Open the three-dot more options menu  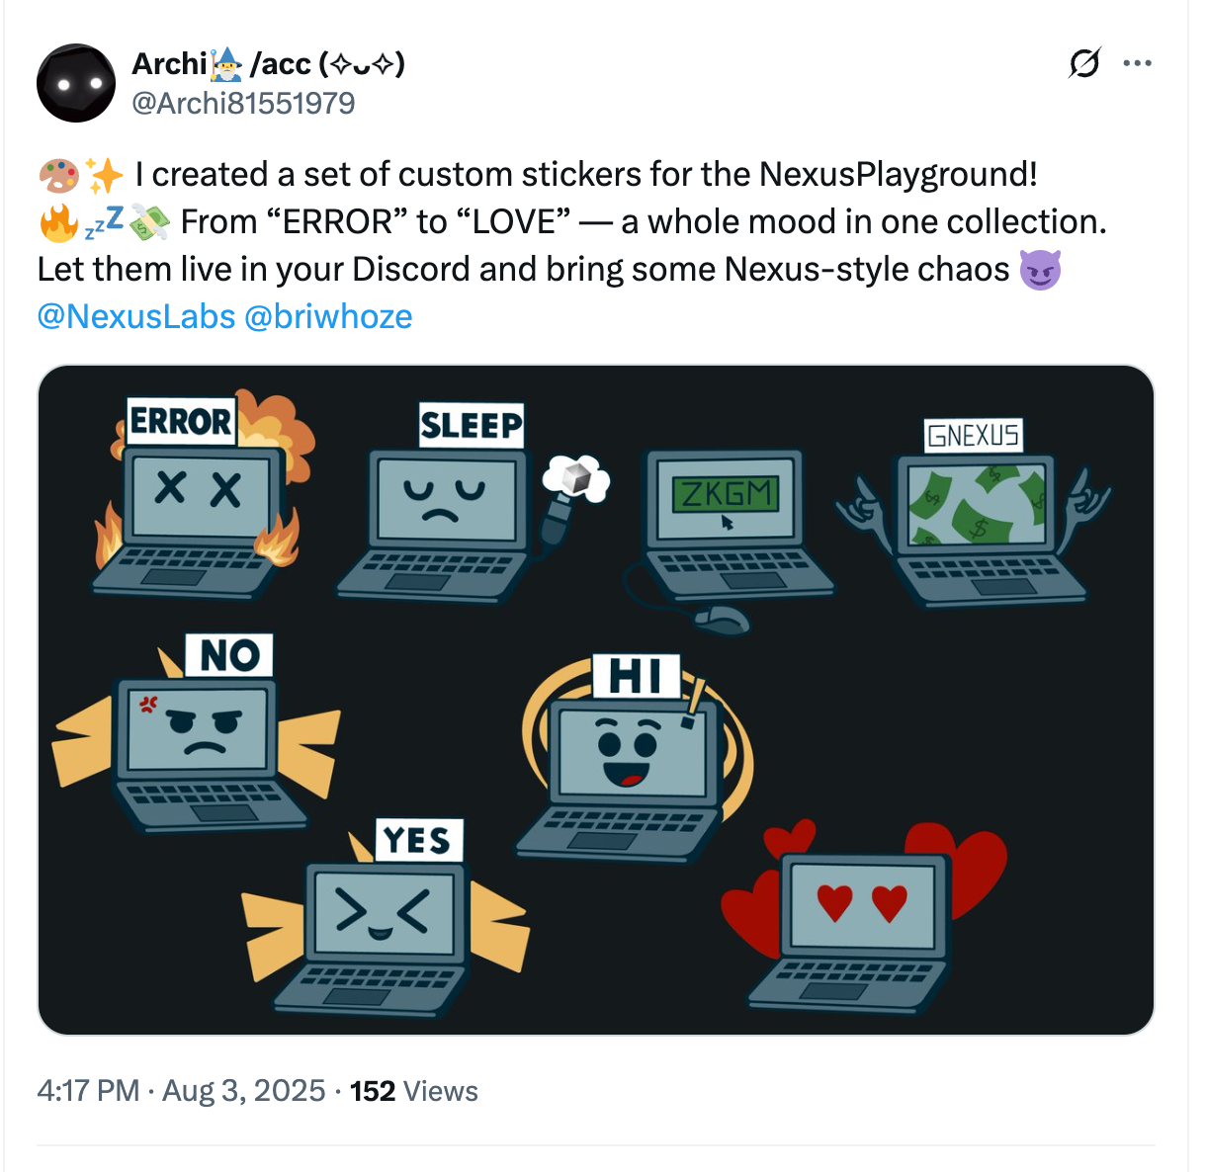(1137, 63)
